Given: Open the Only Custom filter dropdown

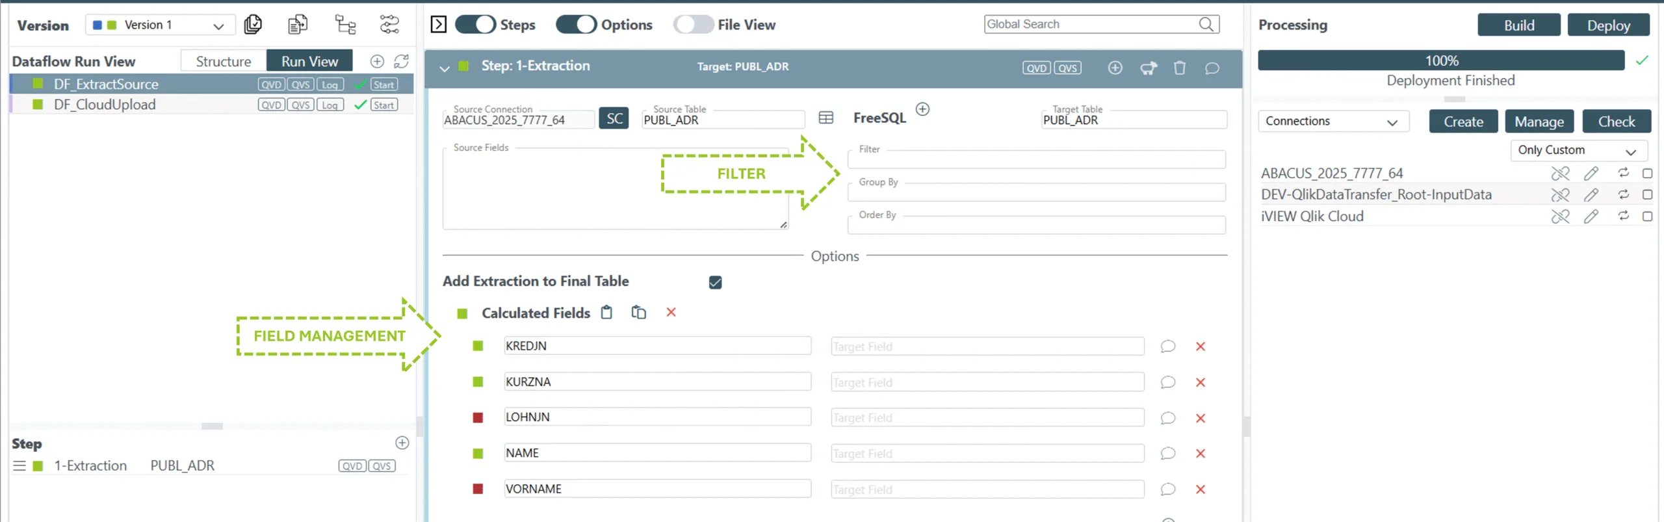Looking at the screenshot, I should coord(1578,150).
